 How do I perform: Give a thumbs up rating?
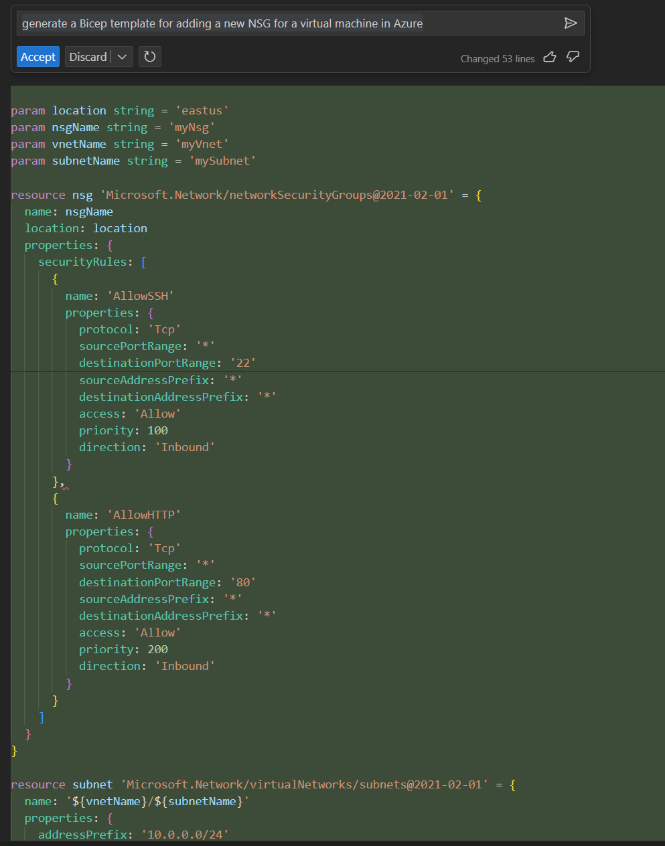coord(550,57)
